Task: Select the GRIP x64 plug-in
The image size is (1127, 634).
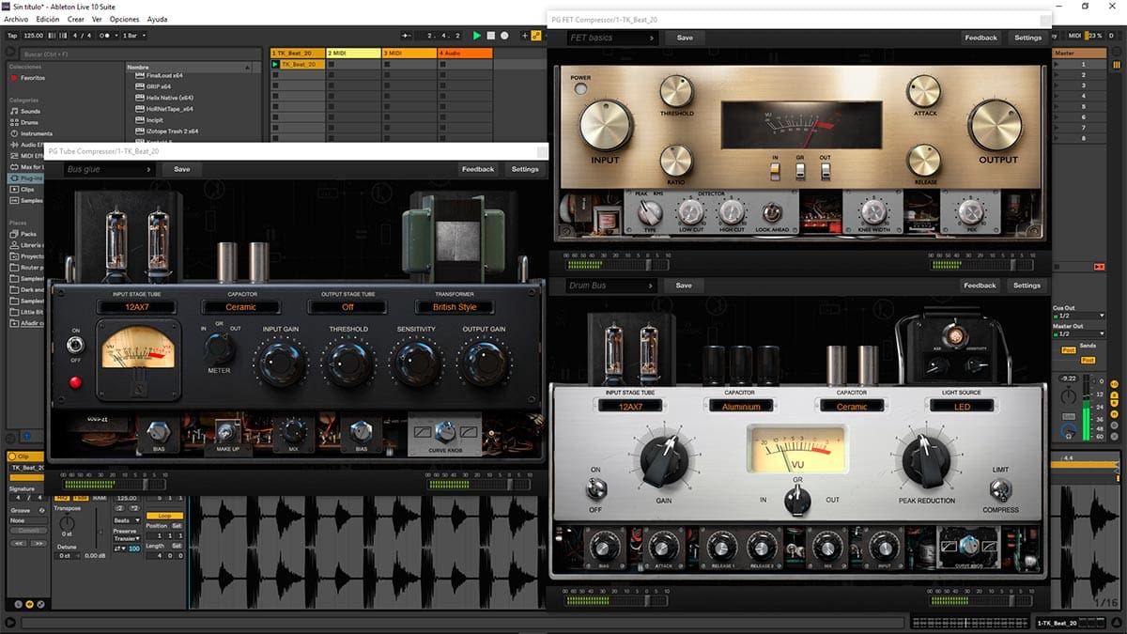Action: point(159,86)
